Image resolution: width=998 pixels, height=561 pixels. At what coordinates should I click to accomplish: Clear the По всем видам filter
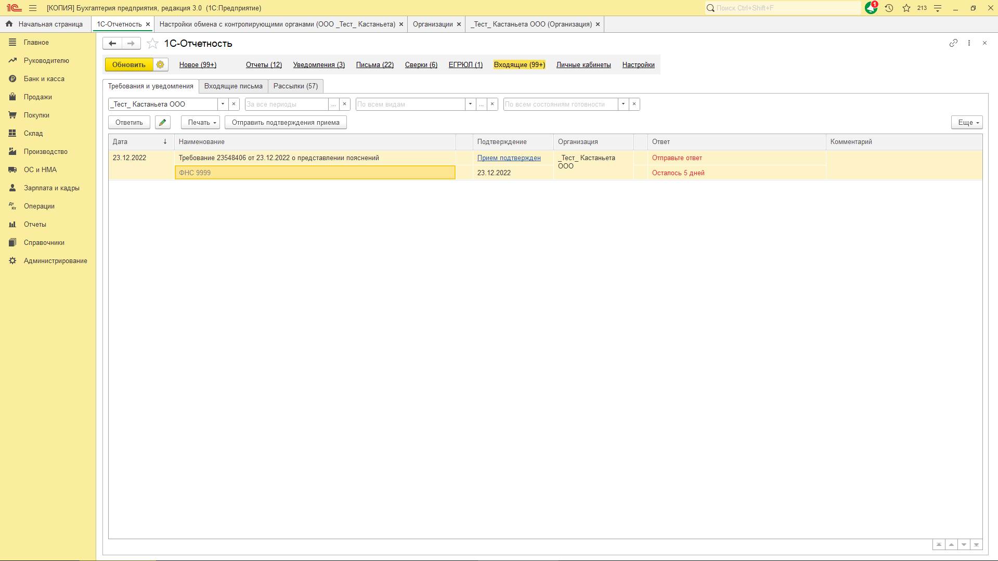pyautogui.click(x=492, y=104)
